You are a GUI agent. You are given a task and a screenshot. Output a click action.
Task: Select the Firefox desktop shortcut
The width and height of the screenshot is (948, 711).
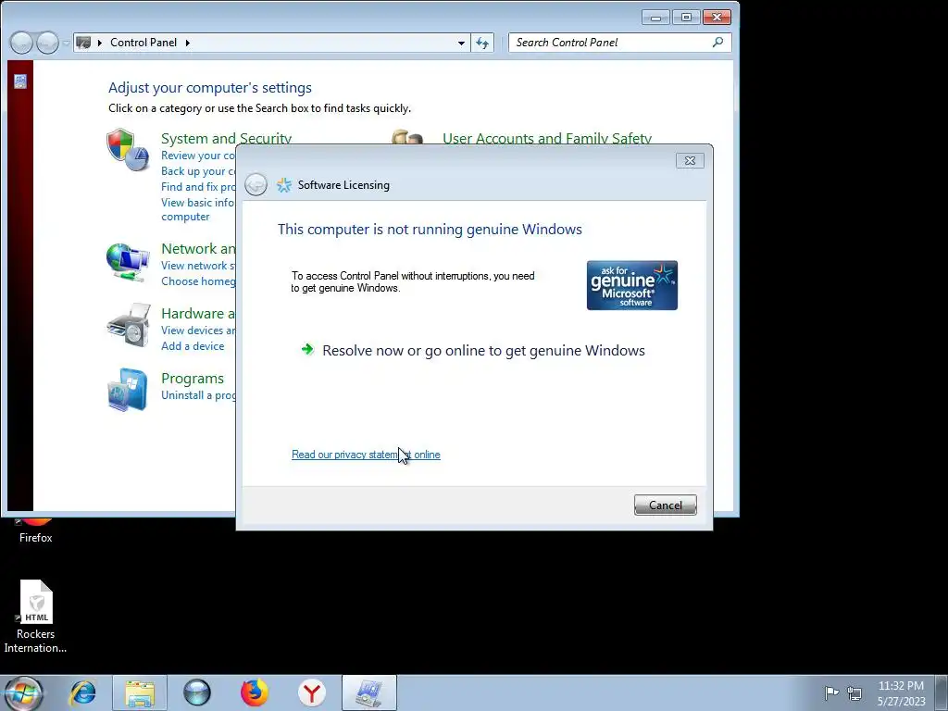click(x=36, y=530)
